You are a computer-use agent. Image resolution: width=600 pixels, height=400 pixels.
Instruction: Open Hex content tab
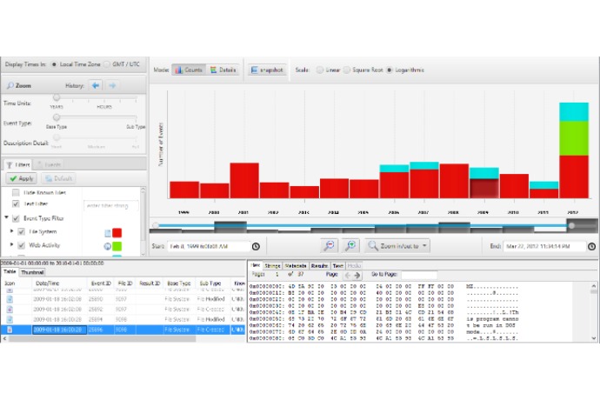[x=256, y=265]
